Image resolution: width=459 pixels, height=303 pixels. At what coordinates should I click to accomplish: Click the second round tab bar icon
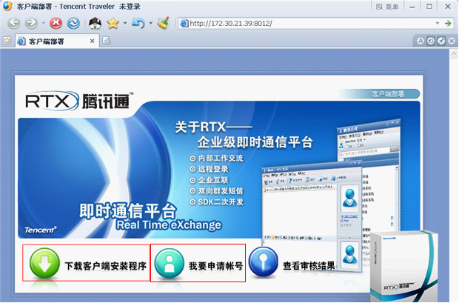(x=431, y=41)
